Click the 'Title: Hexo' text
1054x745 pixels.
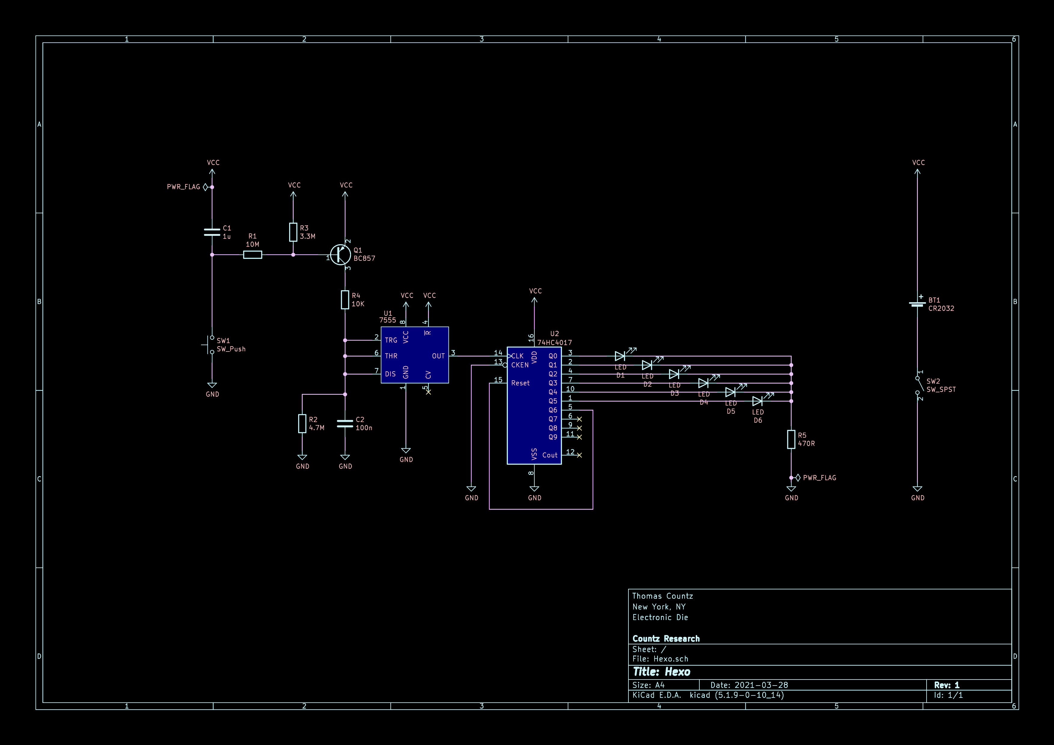tap(661, 672)
